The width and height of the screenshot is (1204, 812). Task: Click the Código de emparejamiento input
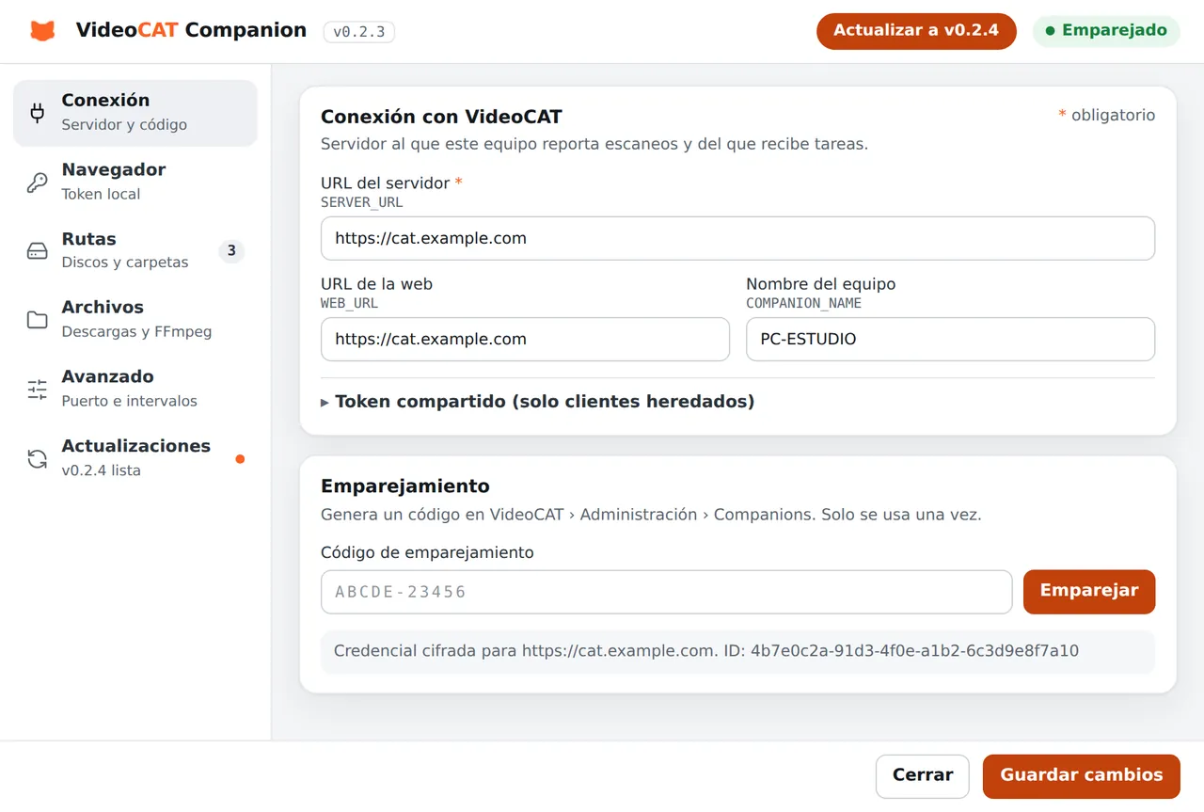(x=667, y=592)
